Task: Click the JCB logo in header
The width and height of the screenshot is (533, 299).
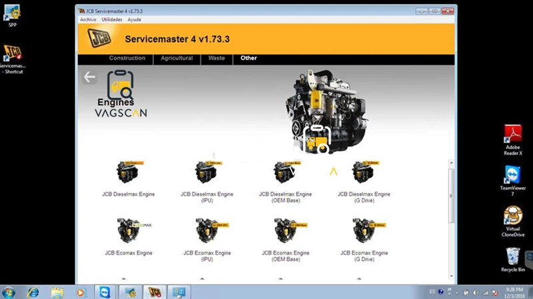Action: [99, 38]
